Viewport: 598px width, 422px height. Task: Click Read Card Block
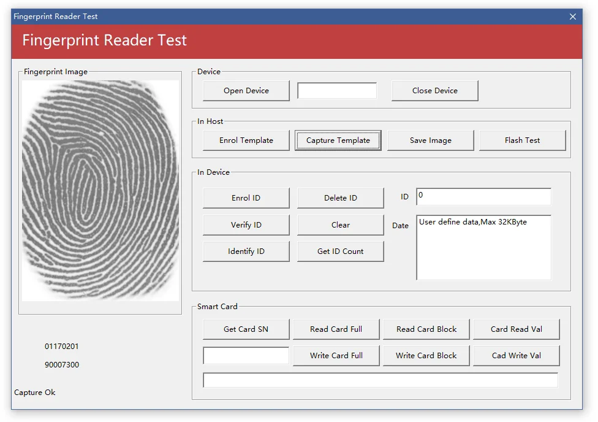pyautogui.click(x=426, y=329)
